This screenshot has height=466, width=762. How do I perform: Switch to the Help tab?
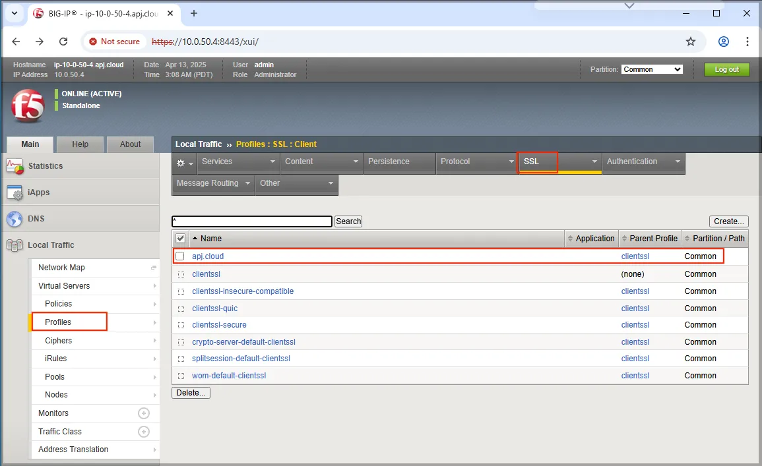click(x=80, y=144)
